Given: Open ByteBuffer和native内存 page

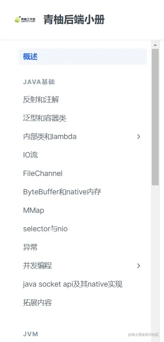Looking at the screenshot, I should click(62, 192).
